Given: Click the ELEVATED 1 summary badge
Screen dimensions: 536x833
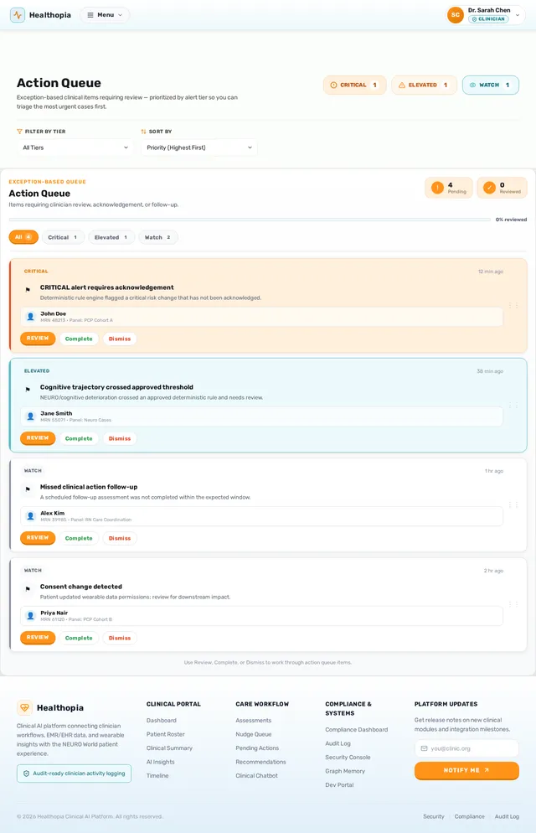Looking at the screenshot, I should pos(424,85).
